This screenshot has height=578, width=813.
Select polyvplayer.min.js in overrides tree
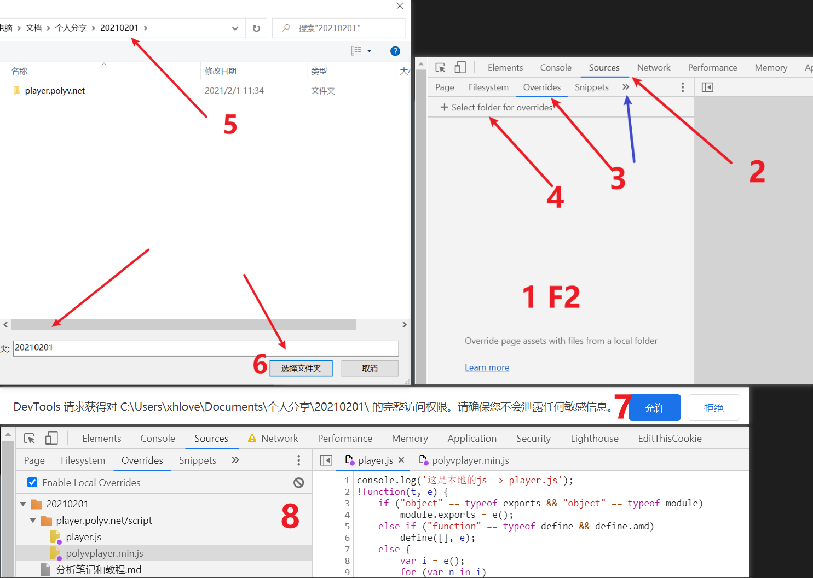[x=104, y=553]
